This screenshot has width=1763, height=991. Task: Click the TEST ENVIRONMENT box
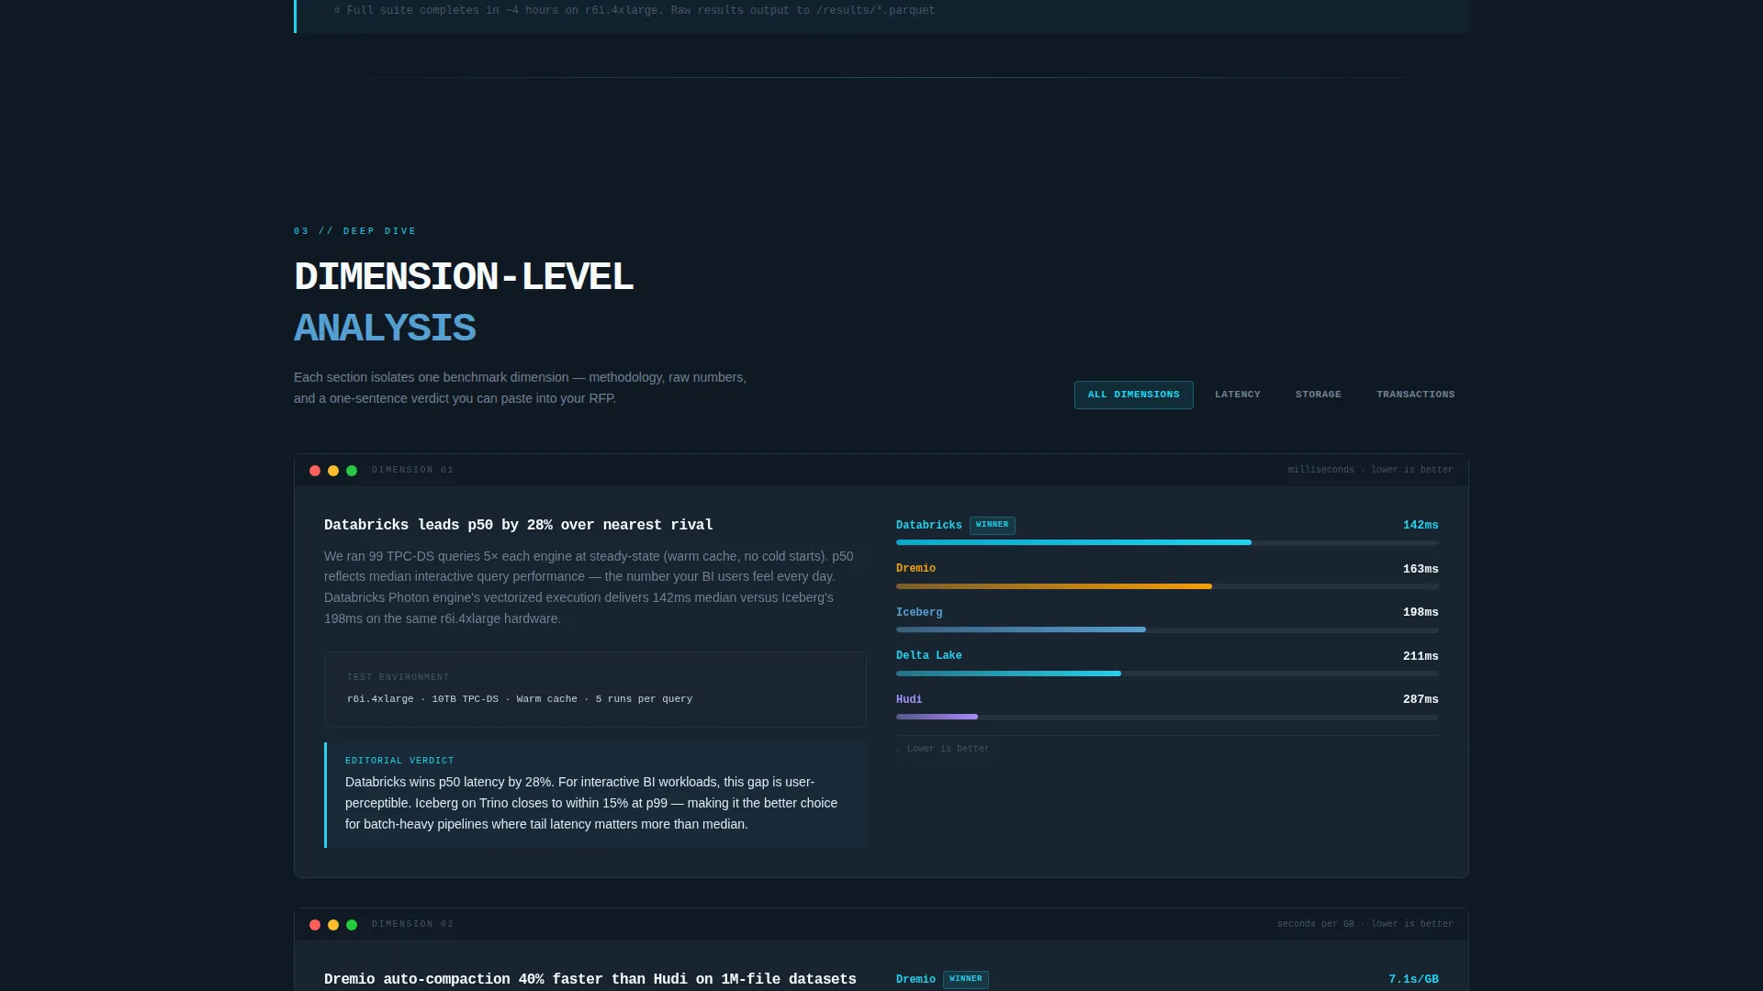595,689
